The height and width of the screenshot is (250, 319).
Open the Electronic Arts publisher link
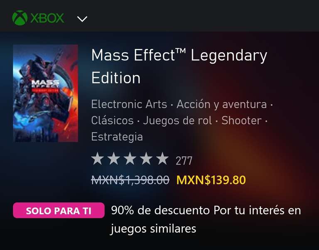click(x=129, y=104)
